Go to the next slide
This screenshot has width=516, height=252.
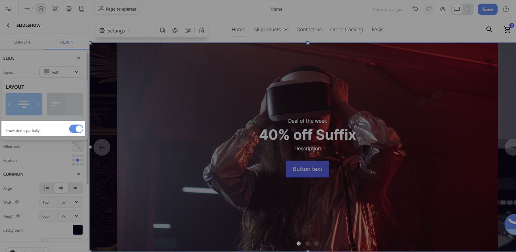tap(511, 147)
